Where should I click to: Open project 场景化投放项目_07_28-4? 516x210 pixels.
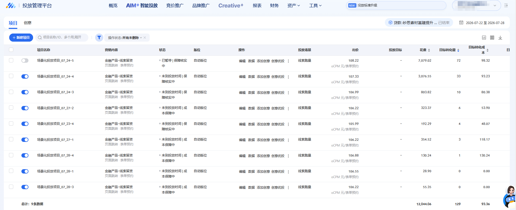coord(55,155)
